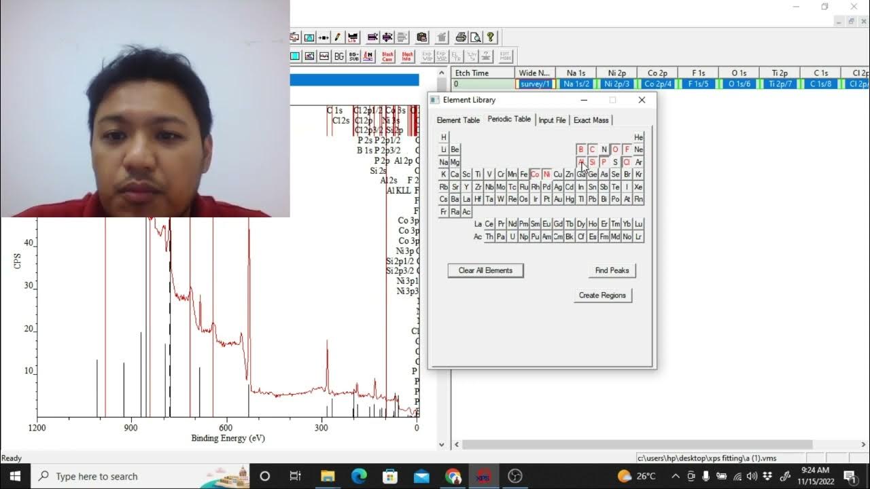This screenshot has width=870, height=489.
Task: Click the waveform spectrum toolbar icon
Action: tap(324, 56)
